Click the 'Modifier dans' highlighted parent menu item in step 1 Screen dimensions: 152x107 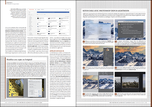click(x=92, y=24)
